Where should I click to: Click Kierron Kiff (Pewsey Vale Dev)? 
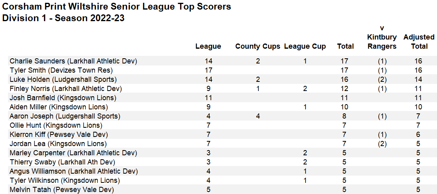[59, 135]
